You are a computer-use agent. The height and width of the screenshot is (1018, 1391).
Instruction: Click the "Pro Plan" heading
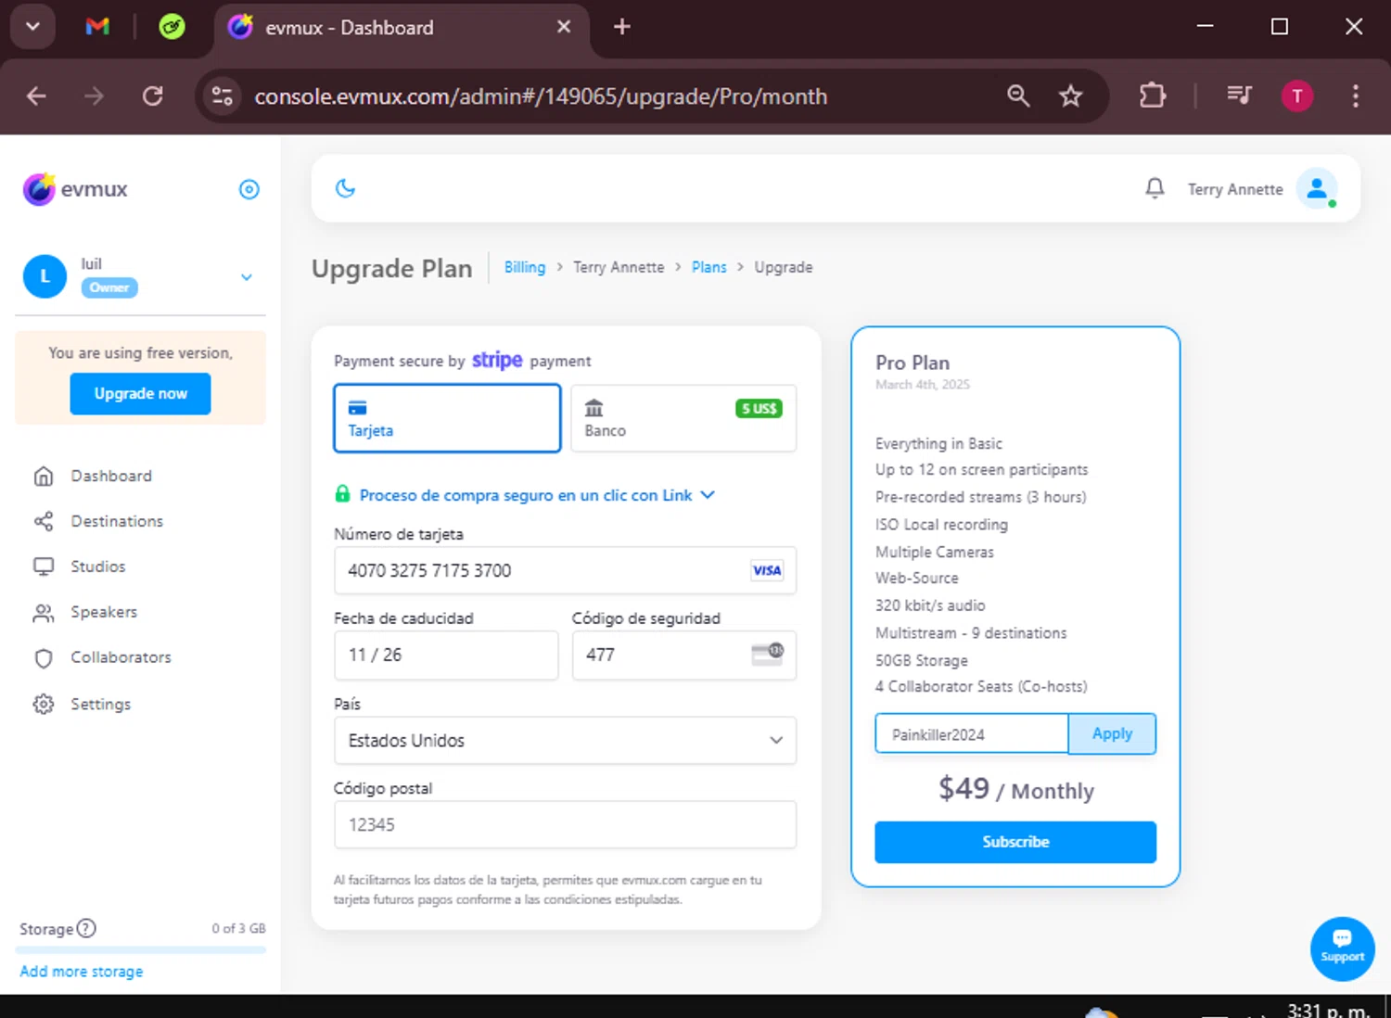coord(912,363)
